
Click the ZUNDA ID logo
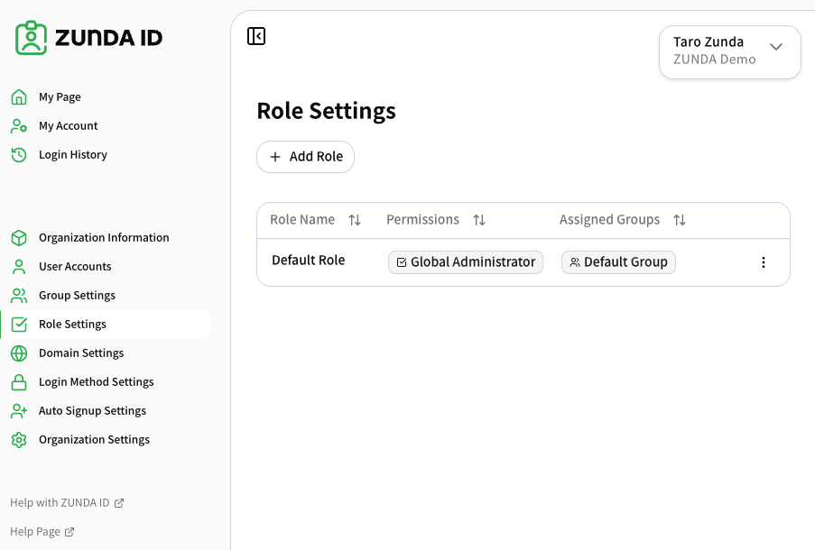(x=88, y=38)
